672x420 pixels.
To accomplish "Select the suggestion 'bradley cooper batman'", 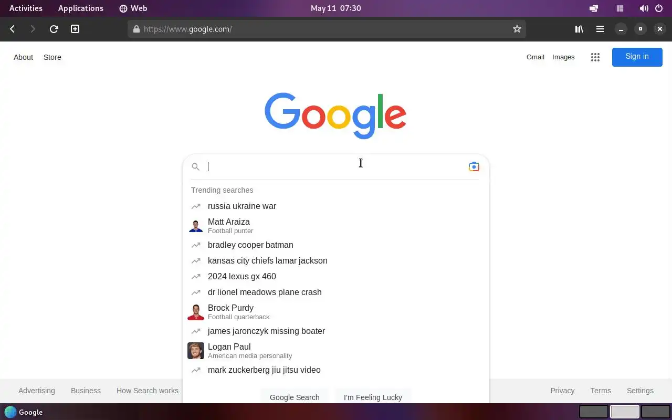I will tap(336, 245).
